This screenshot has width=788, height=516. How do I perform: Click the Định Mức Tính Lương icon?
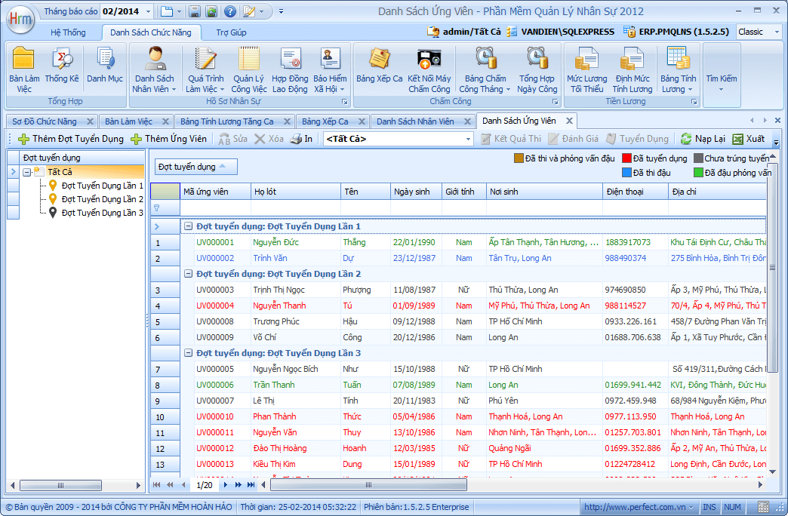pyautogui.click(x=633, y=69)
